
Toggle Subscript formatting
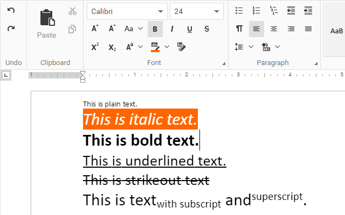[x=112, y=47]
